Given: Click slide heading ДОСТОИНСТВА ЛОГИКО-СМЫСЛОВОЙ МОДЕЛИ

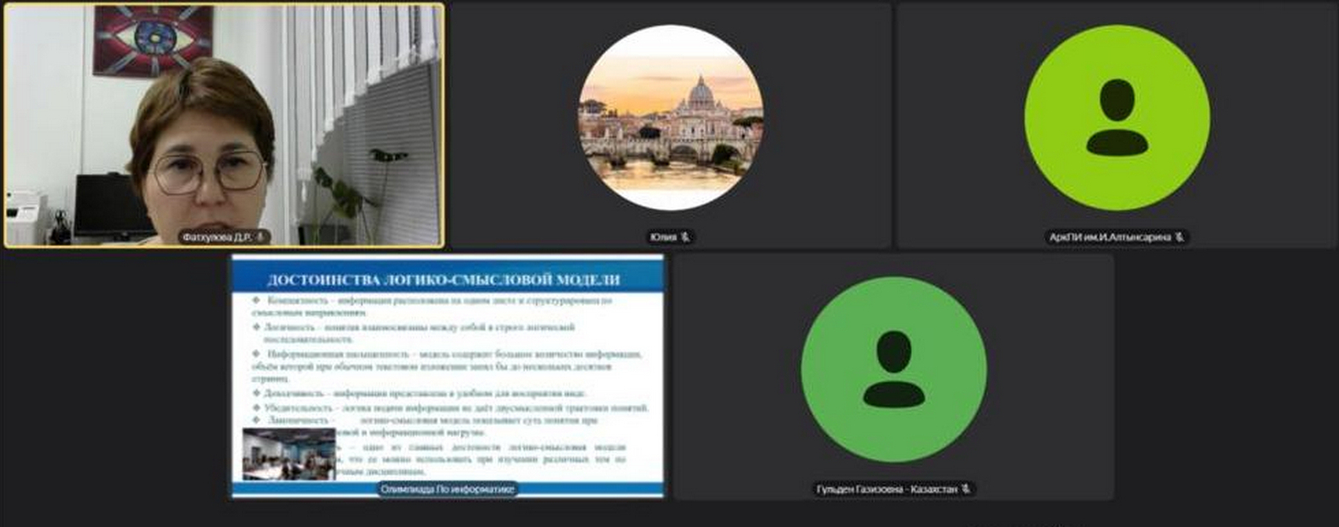Looking at the screenshot, I should point(443,280).
